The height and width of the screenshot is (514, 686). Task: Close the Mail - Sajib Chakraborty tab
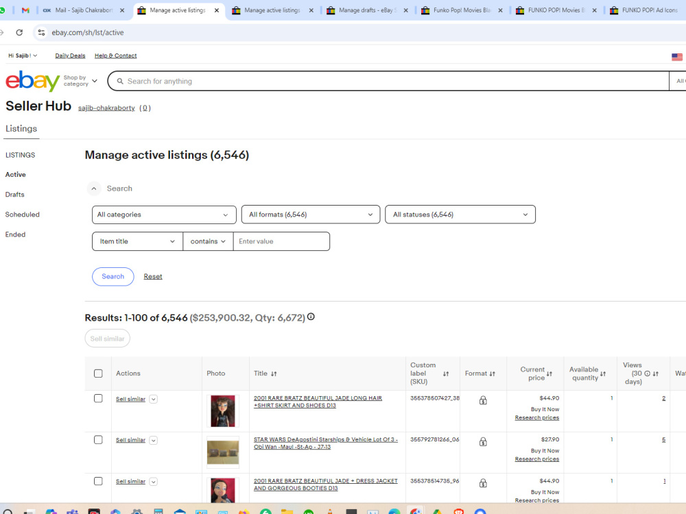click(122, 10)
